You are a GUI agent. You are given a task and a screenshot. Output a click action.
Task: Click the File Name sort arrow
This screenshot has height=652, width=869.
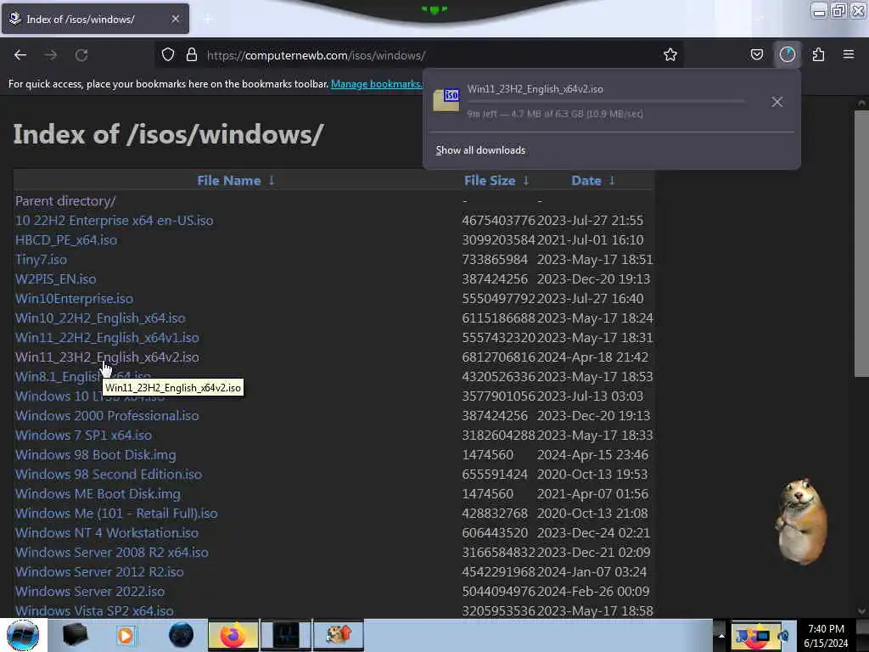click(x=272, y=181)
